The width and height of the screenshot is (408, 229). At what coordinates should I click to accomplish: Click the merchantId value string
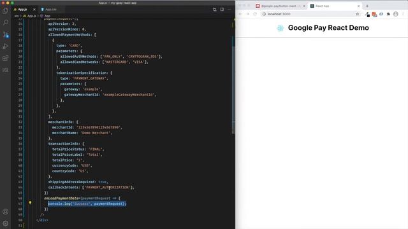coord(98,127)
